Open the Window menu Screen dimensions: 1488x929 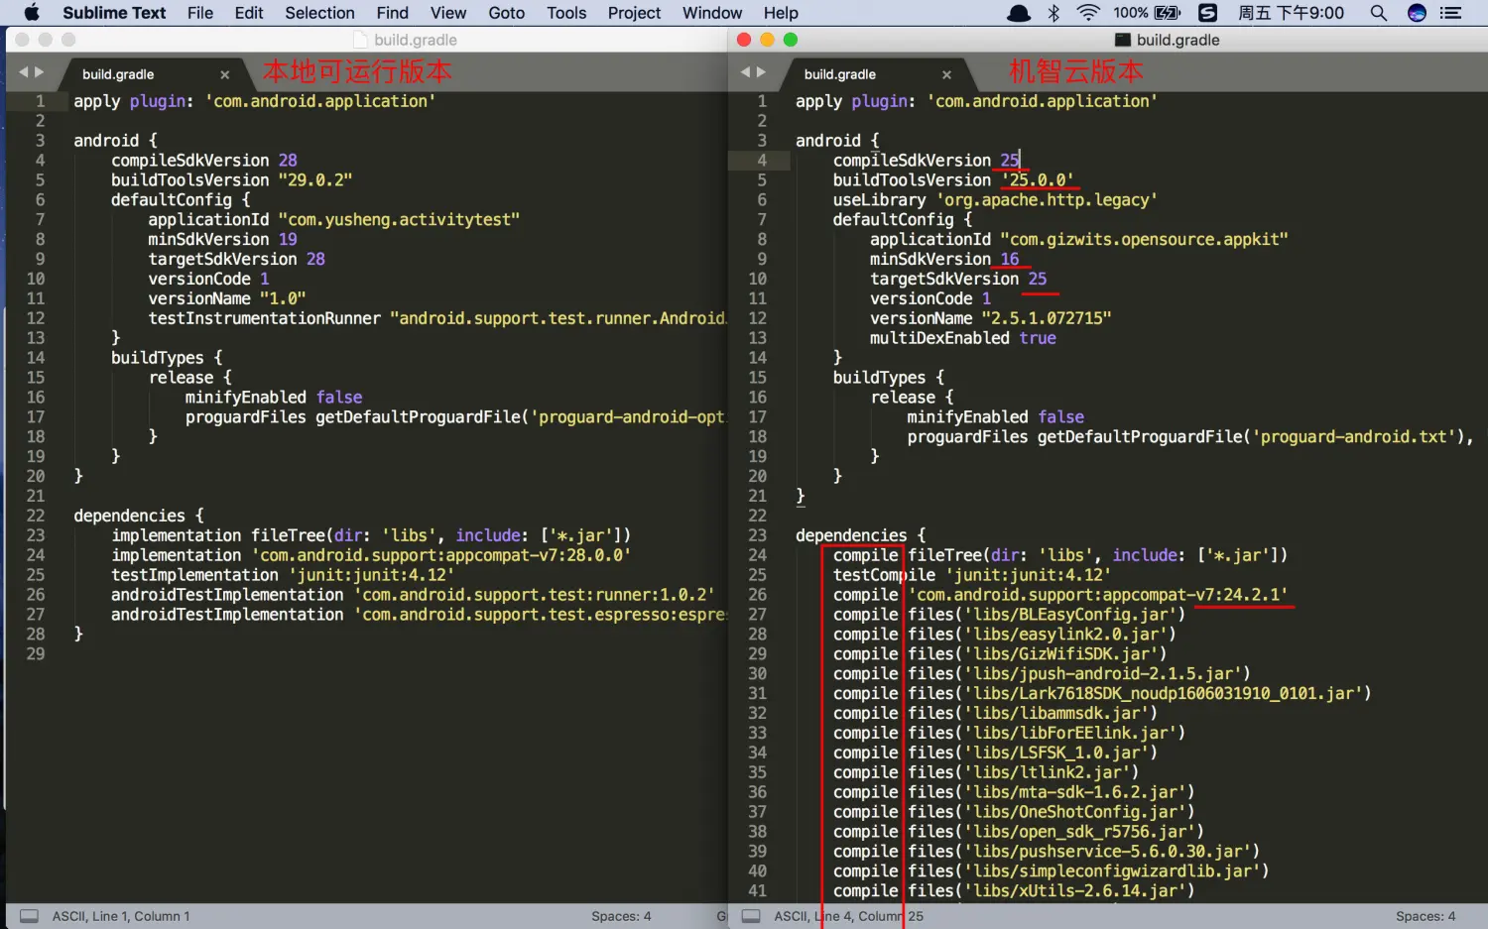point(712,13)
